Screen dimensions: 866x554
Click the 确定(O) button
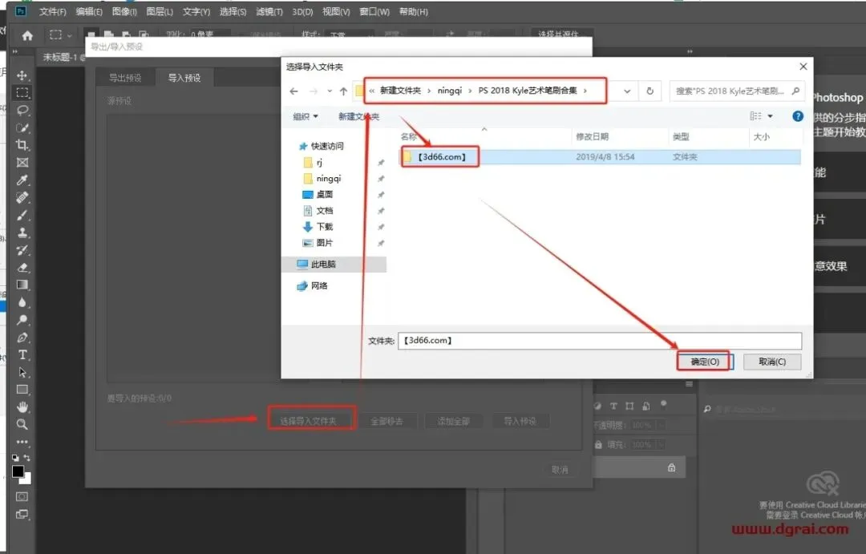click(706, 362)
